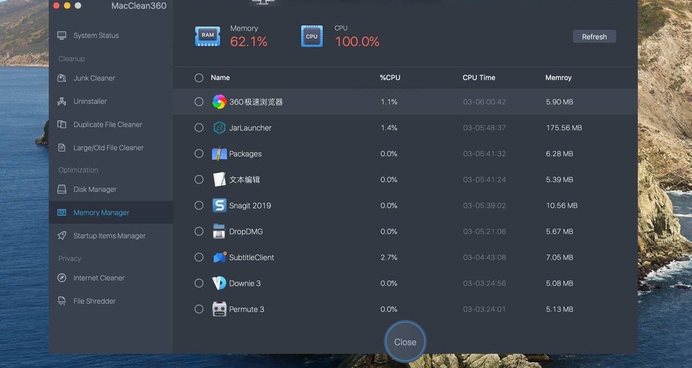Screen dimensions: 692x368
Task: Click the Disk Manager drive icon
Action: [x=62, y=189]
